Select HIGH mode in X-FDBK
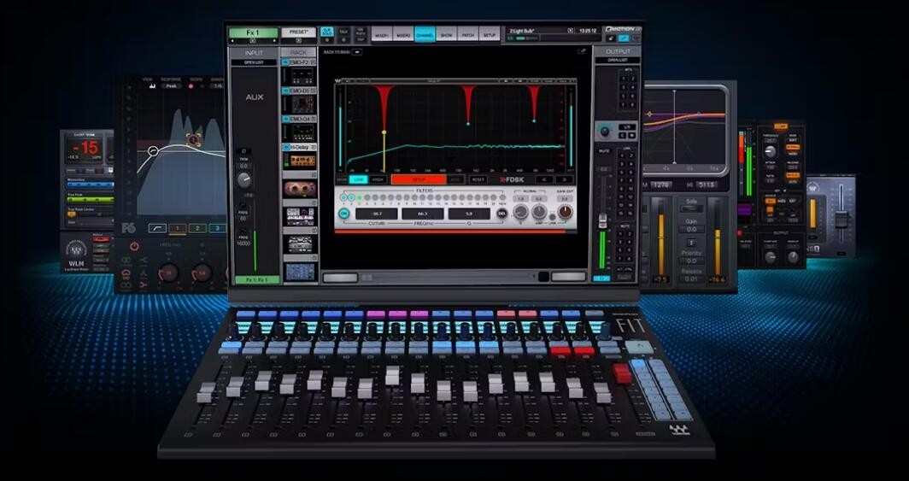 [x=378, y=179]
